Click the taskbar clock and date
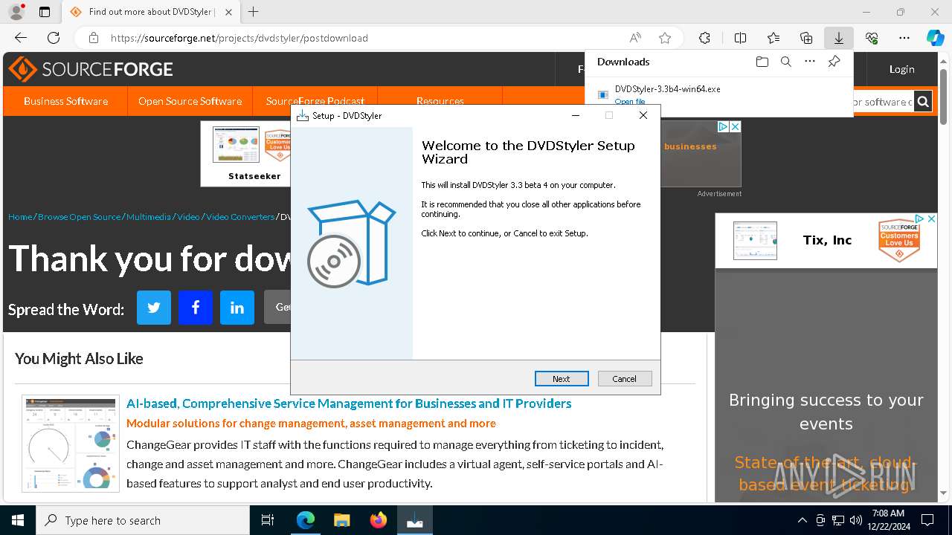This screenshot has width=952, height=535. 889,520
